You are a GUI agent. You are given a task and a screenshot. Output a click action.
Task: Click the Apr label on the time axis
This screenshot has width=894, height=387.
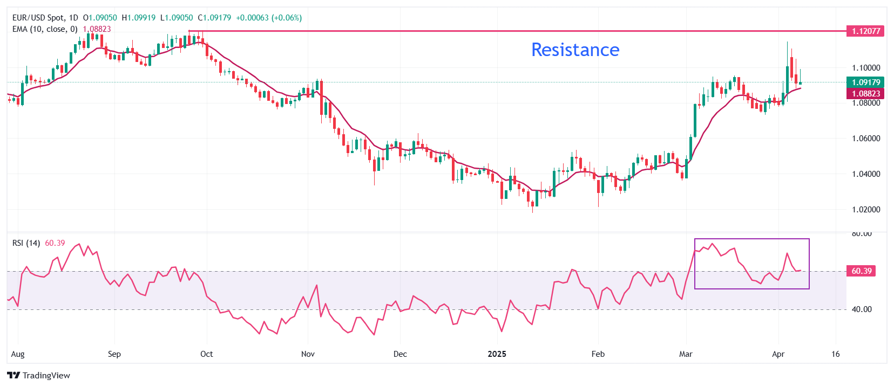[778, 354]
